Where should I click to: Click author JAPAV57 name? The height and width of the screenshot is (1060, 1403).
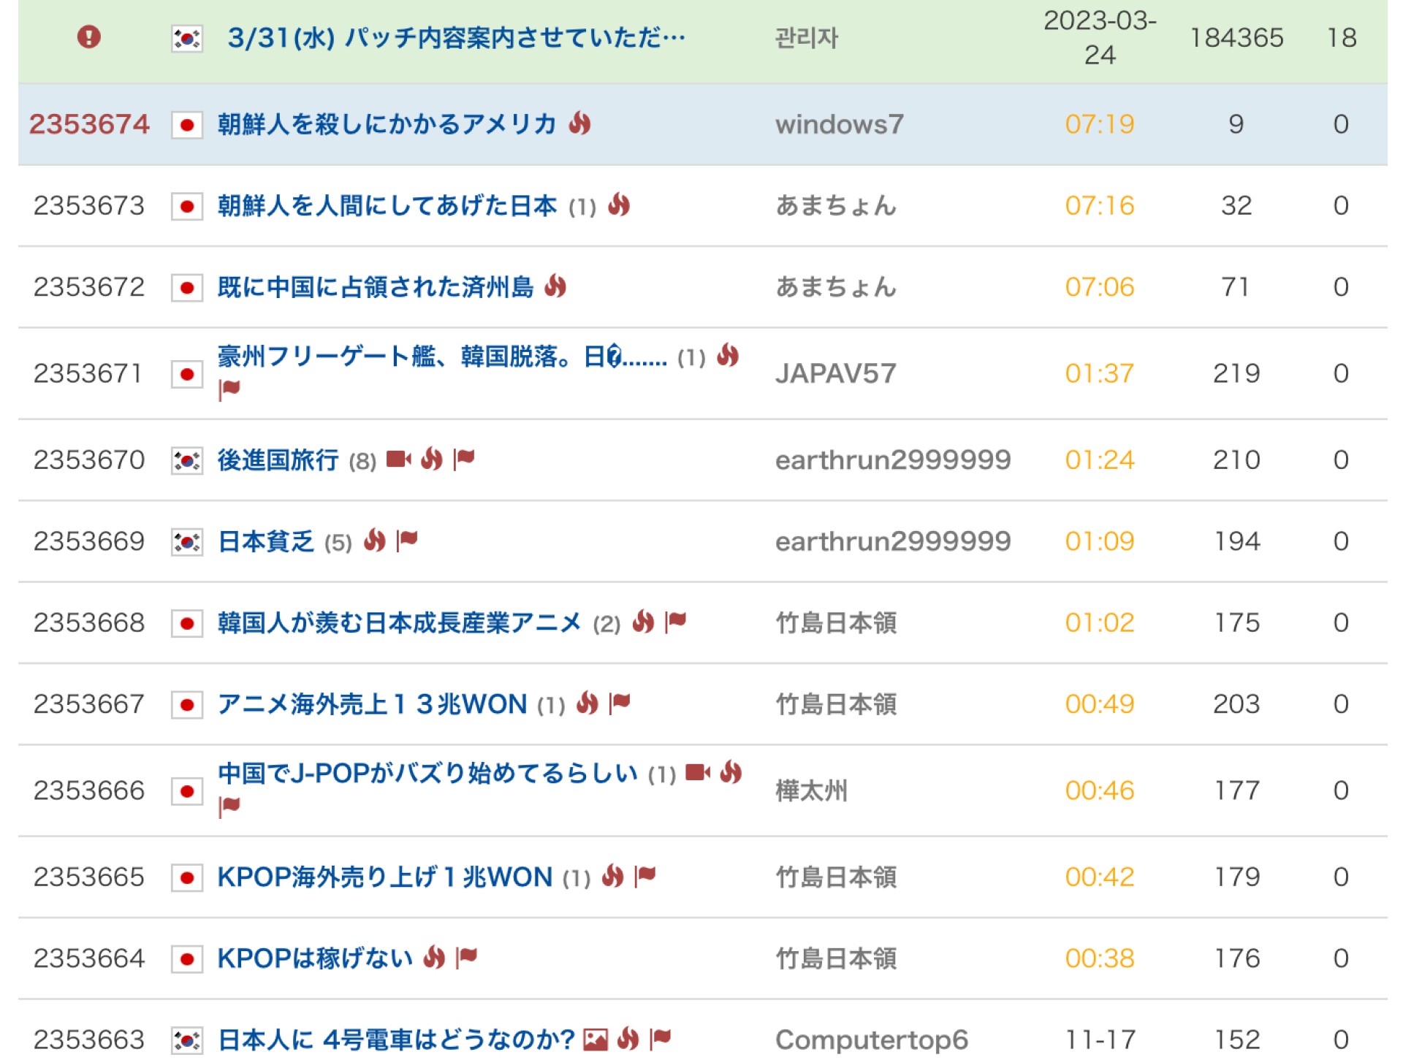tap(835, 373)
